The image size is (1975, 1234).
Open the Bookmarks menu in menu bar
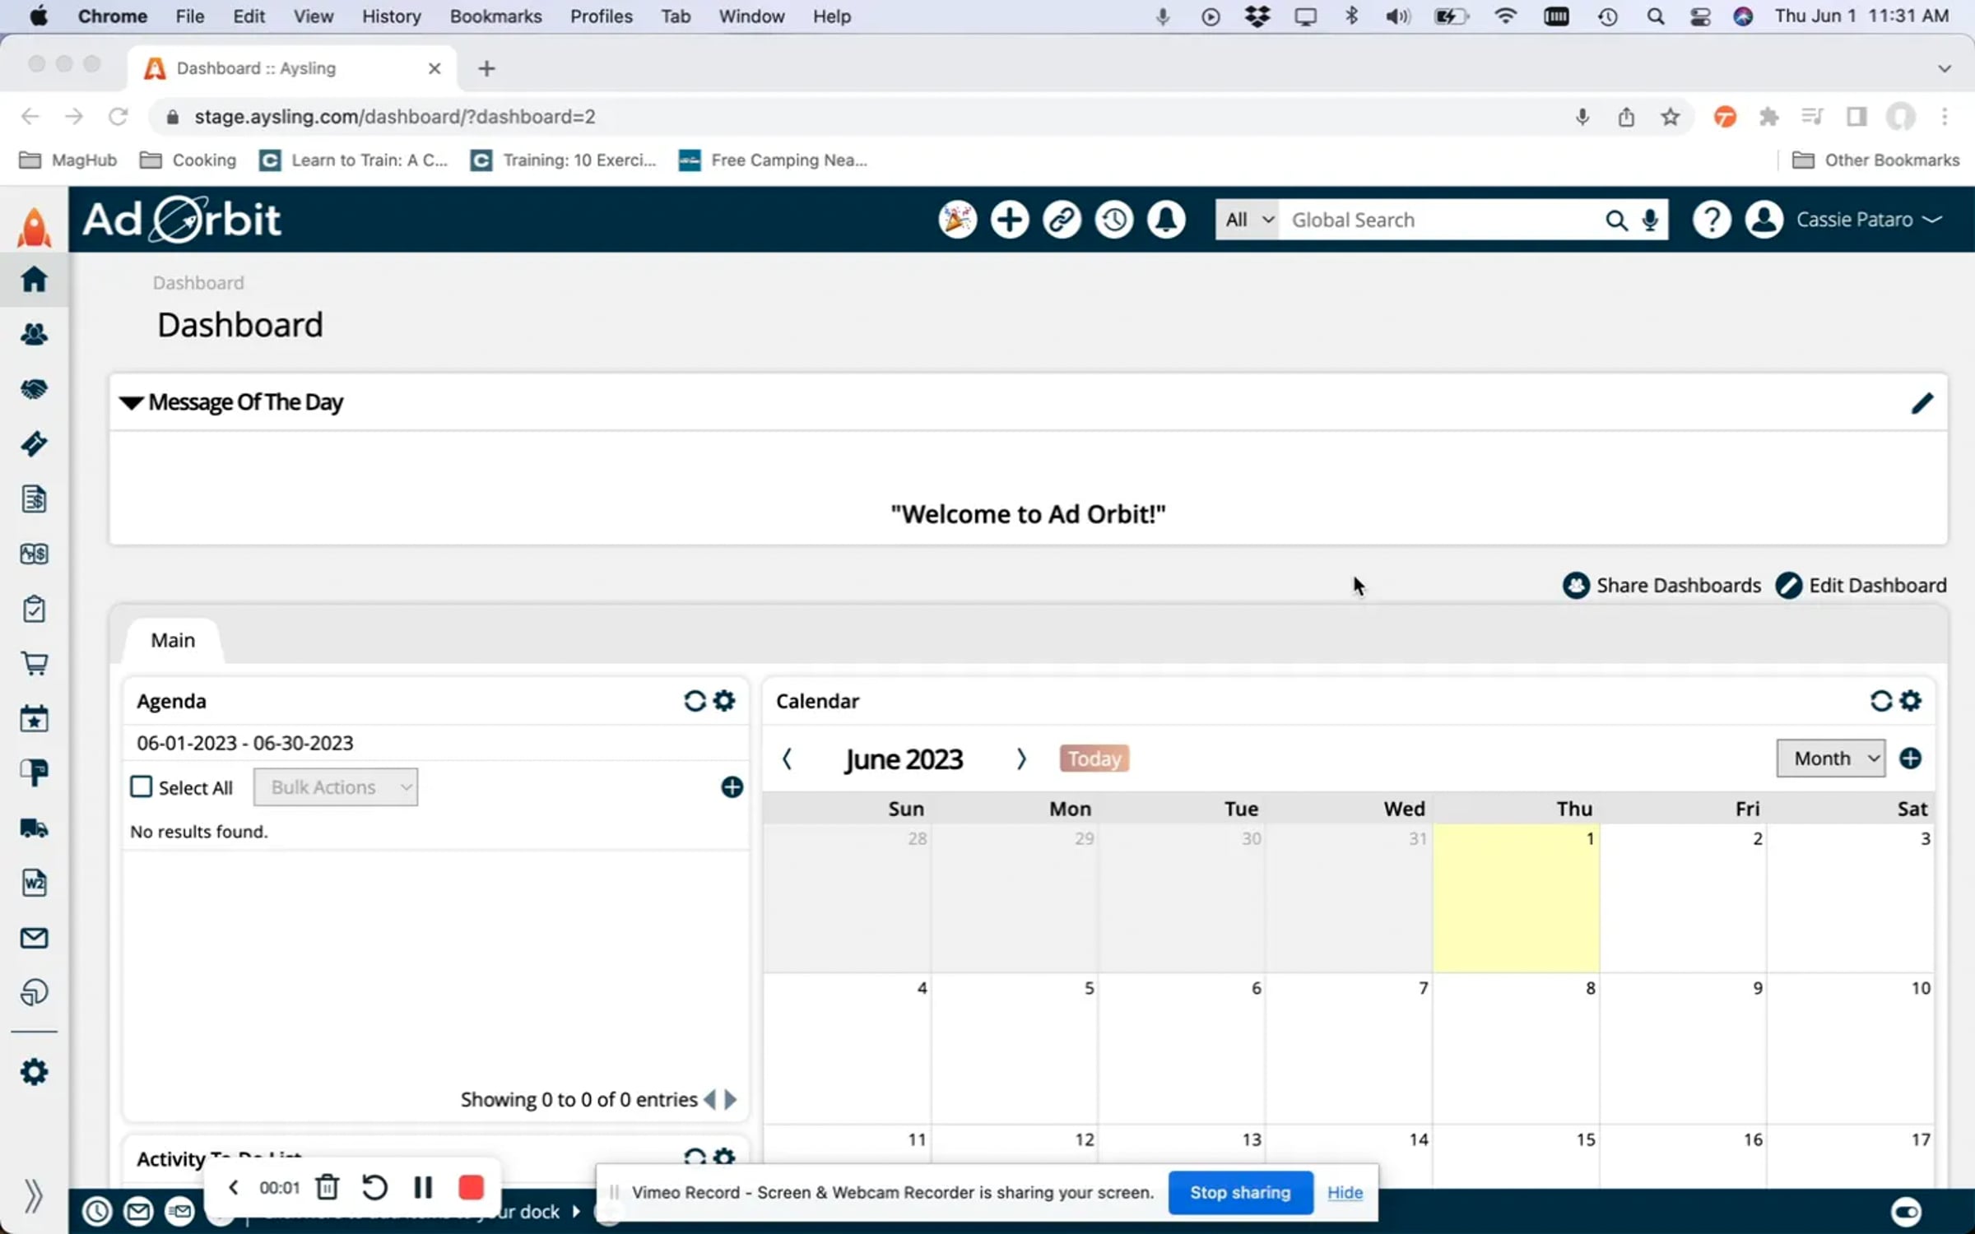click(x=495, y=16)
